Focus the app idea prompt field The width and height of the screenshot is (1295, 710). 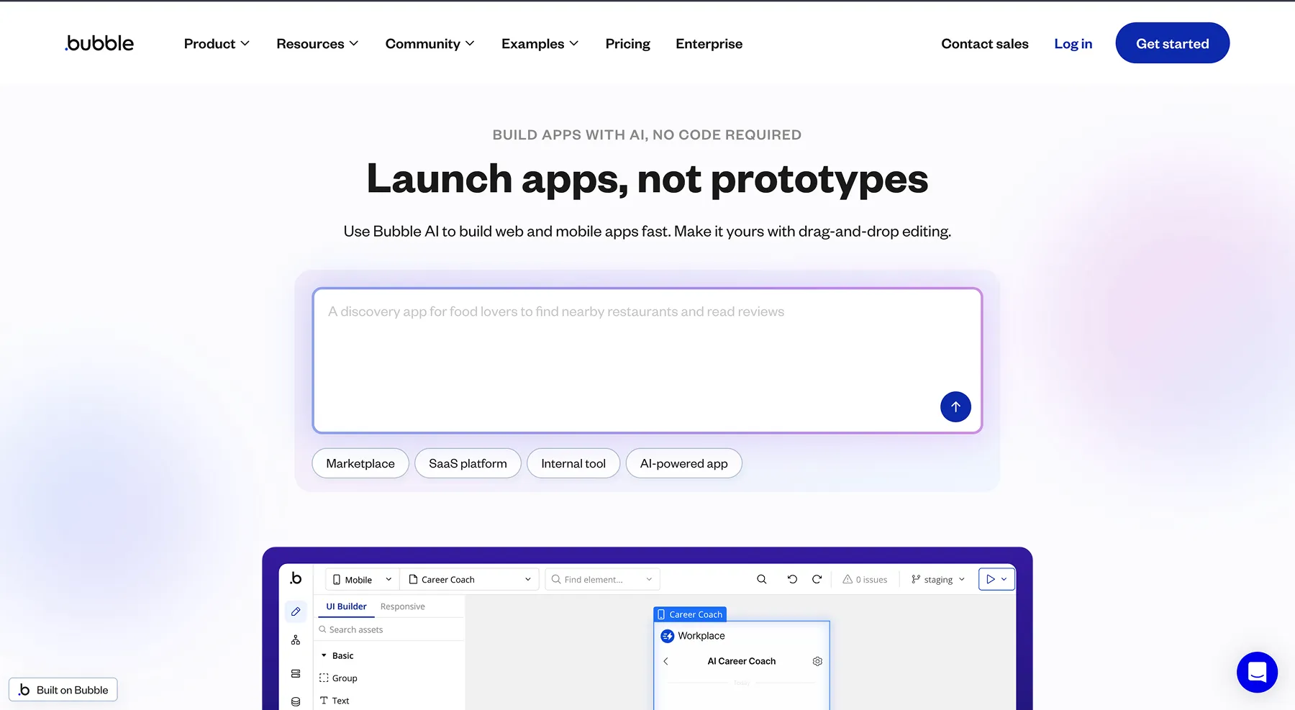647,360
